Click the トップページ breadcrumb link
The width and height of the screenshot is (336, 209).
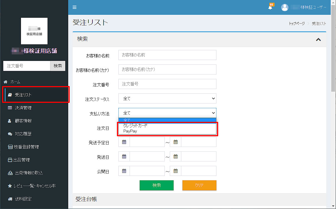click(x=296, y=24)
